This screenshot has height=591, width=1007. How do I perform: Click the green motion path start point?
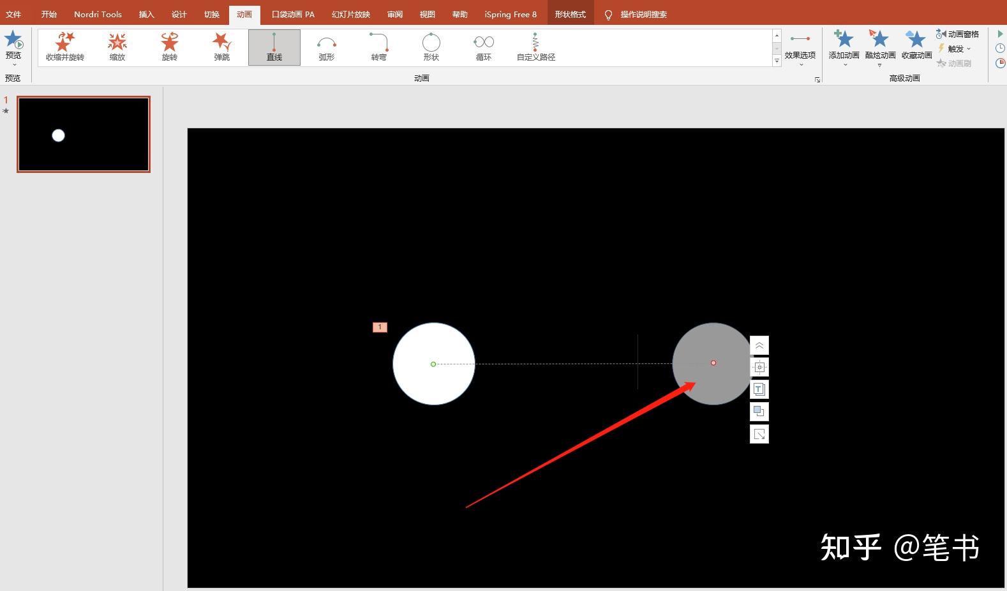point(433,364)
